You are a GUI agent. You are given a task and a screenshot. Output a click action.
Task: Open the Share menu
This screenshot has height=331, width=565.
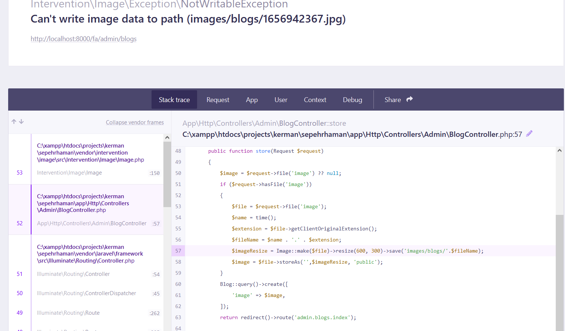click(x=399, y=99)
